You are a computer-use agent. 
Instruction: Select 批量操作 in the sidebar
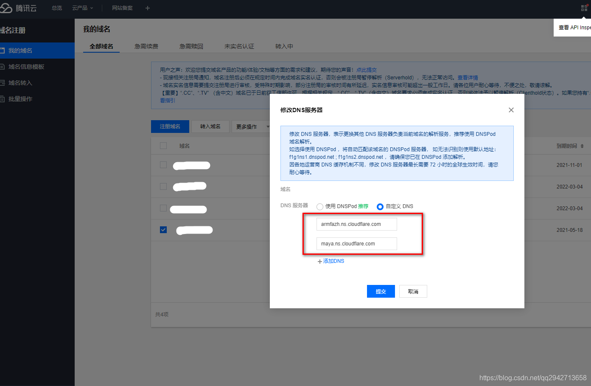click(20, 99)
